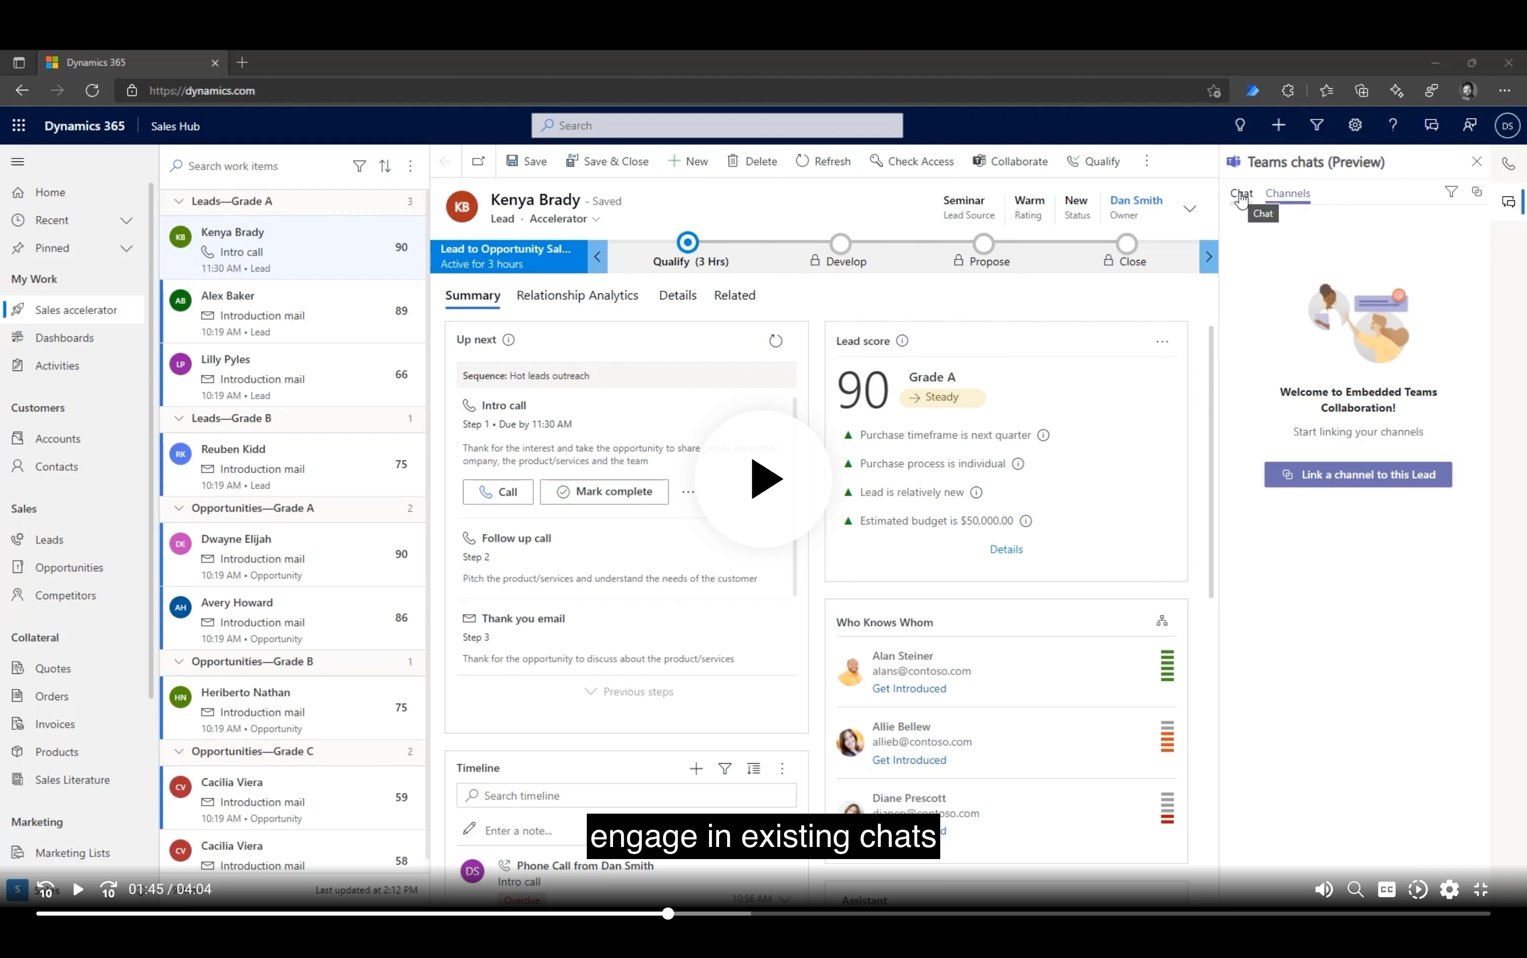Image resolution: width=1527 pixels, height=958 pixels.
Task: Click Link a channel to this Lead
Action: pos(1358,474)
